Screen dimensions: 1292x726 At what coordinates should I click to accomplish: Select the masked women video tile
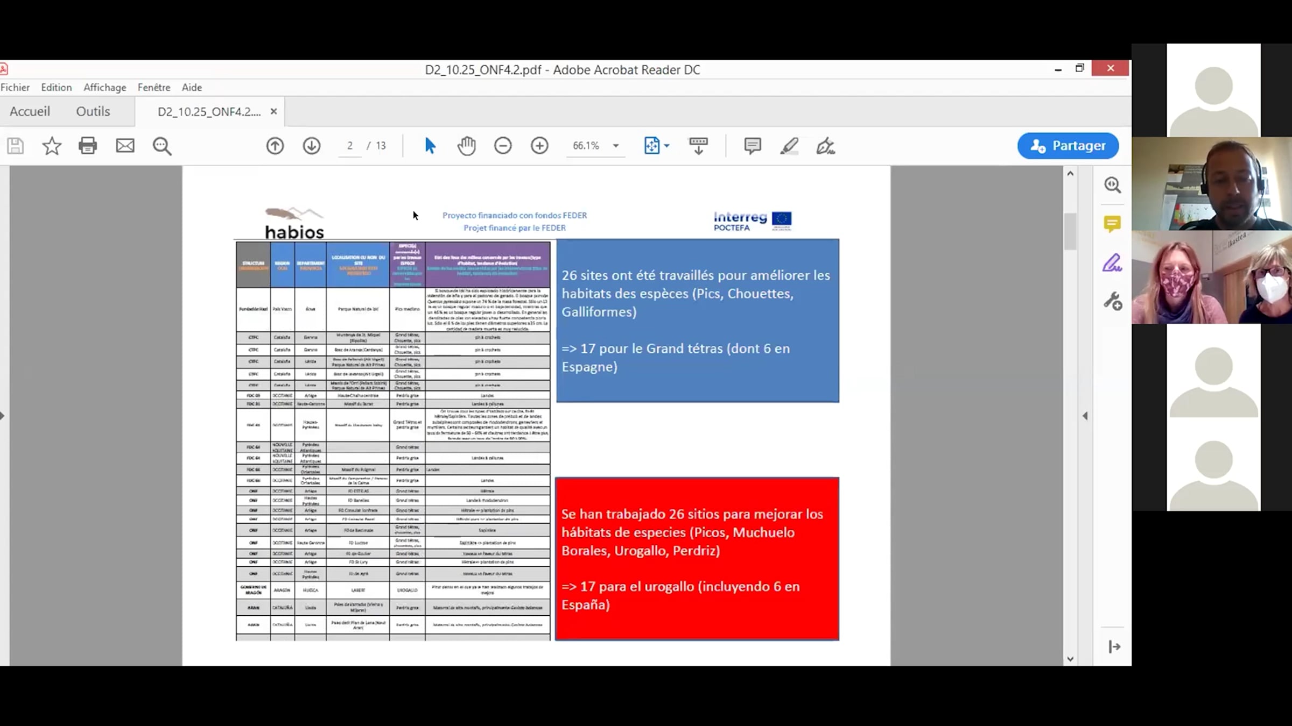pyautogui.click(x=1212, y=277)
